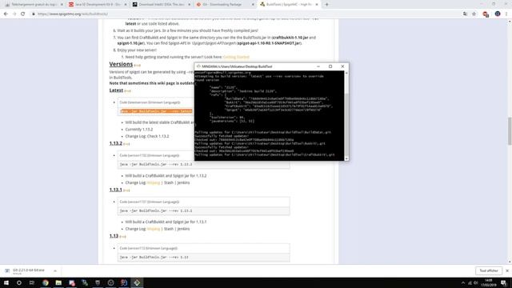Open the Getting Started link
This screenshot has height=288, width=512.
coord(236,57)
